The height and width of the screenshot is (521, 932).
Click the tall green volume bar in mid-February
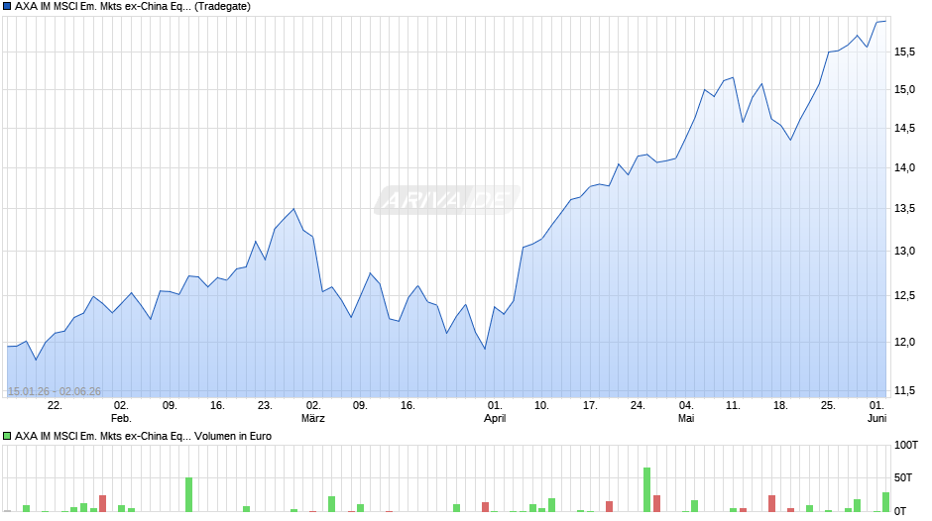coord(189,494)
